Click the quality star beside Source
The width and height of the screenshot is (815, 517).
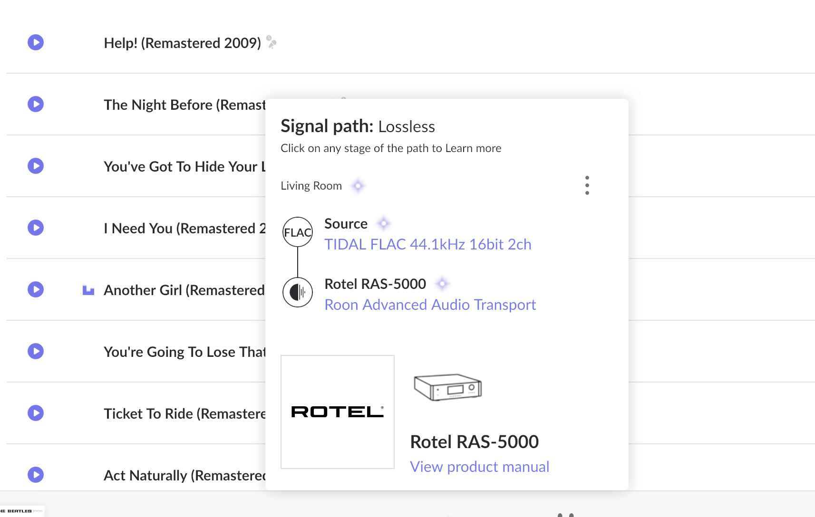pos(383,223)
